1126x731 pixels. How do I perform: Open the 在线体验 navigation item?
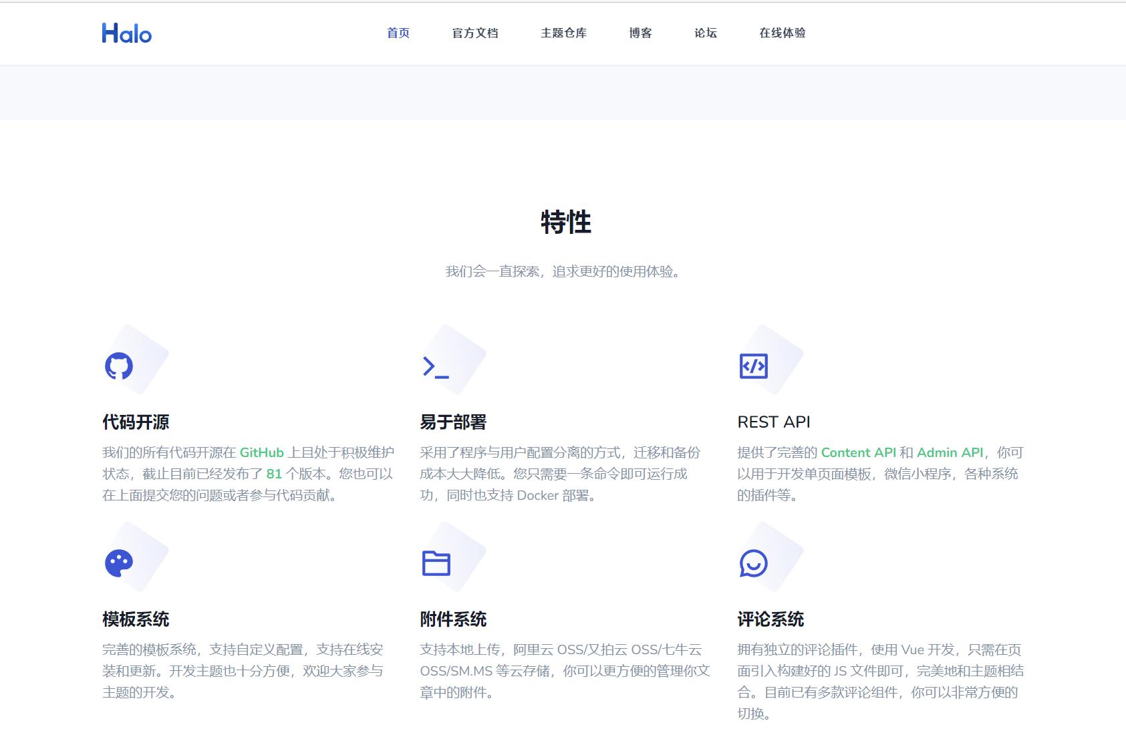[782, 33]
